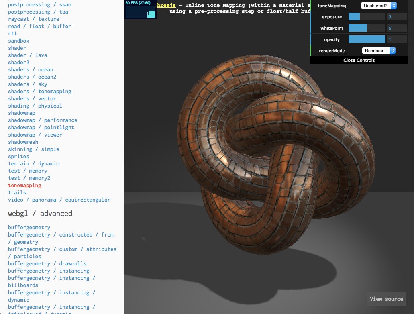Click the exposure value field showing 3
The width and height of the screenshot is (414, 314).
click(x=397, y=17)
